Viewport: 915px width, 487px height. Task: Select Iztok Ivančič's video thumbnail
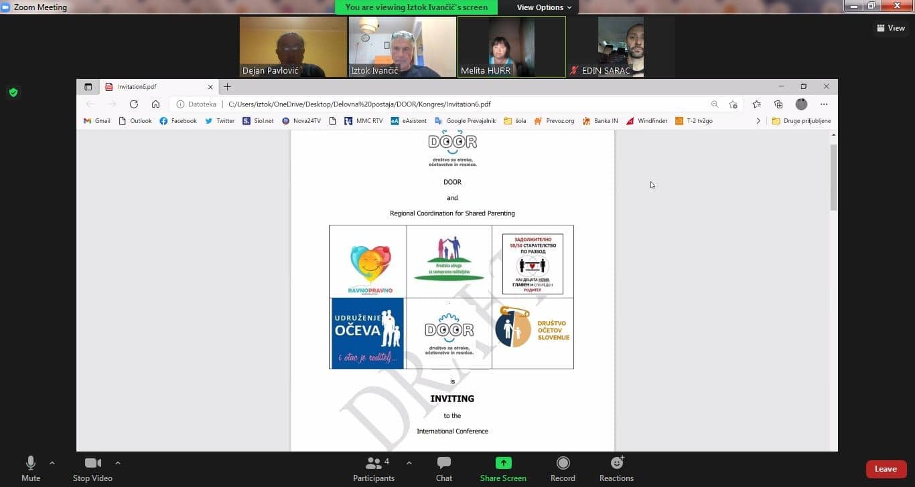pos(402,47)
